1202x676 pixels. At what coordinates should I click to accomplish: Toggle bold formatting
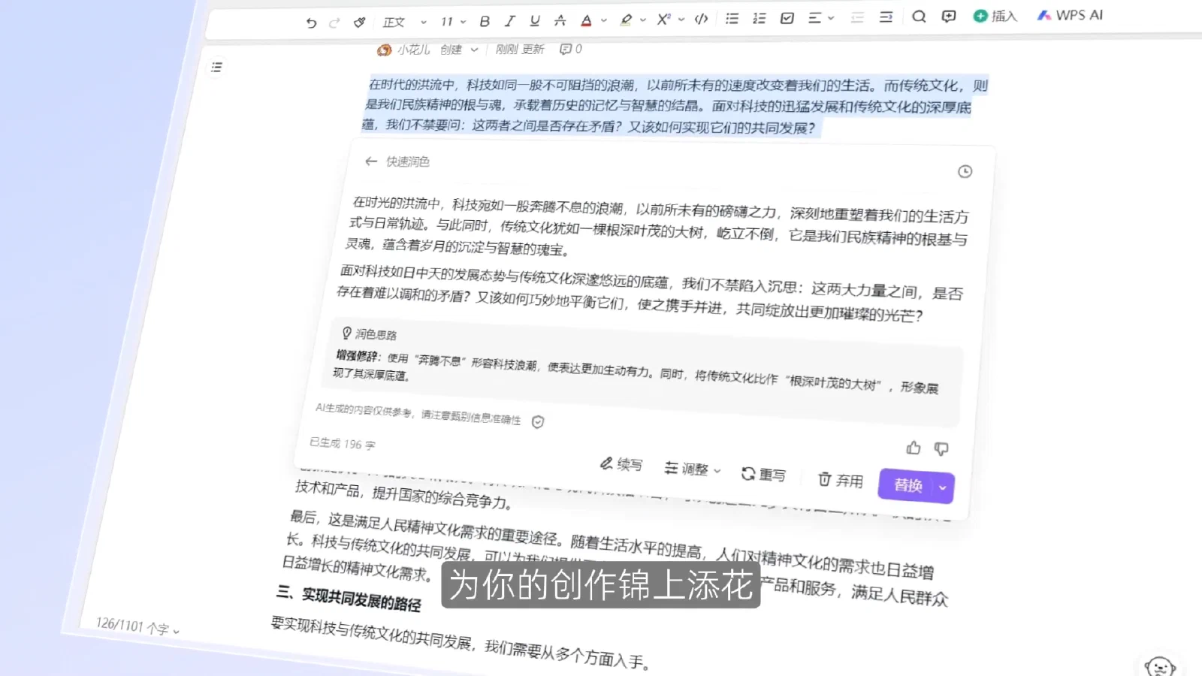pyautogui.click(x=485, y=21)
